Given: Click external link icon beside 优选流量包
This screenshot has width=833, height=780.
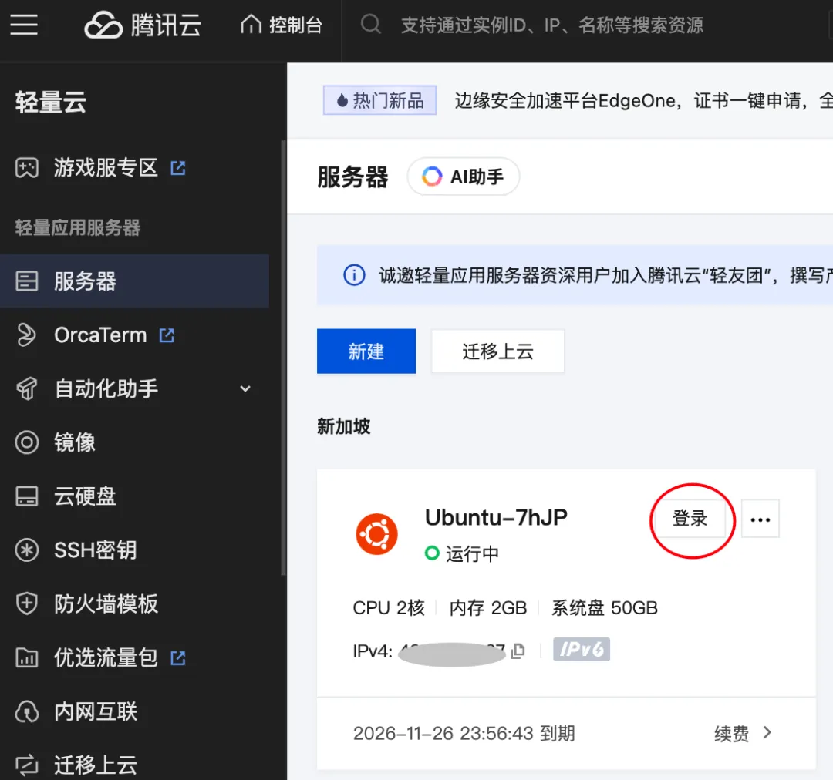Looking at the screenshot, I should click(x=178, y=658).
